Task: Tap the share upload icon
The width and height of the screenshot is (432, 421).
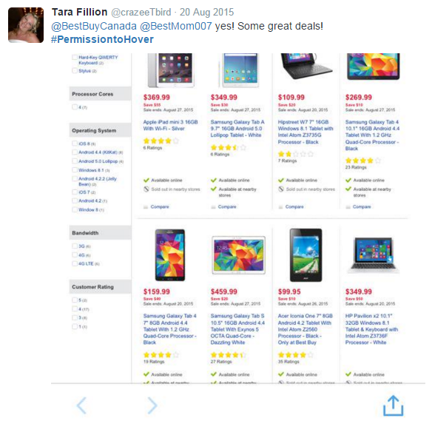Action: [x=393, y=405]
